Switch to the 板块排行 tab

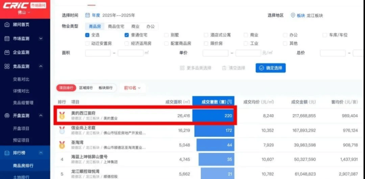point(106,88)
